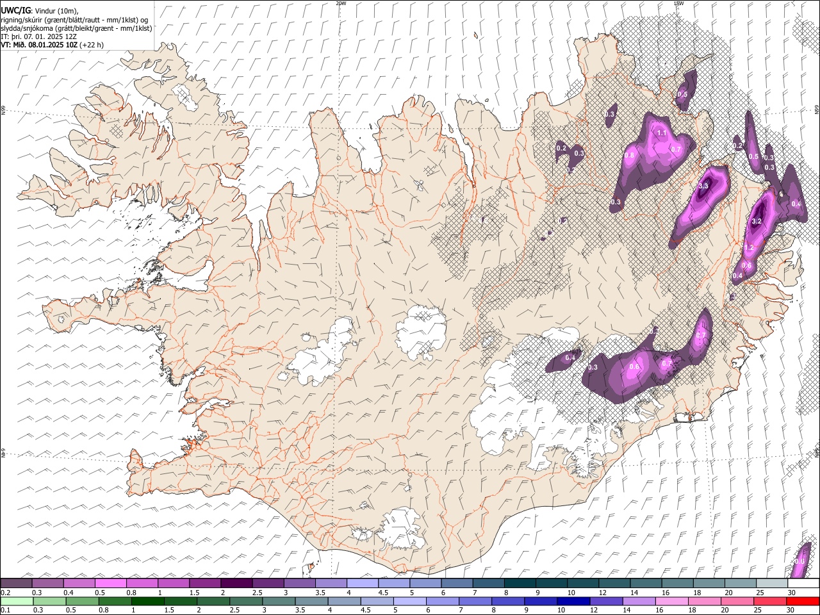Click the 0.8 snowfall value on the map
This screenshot has width=820, height=615.
tap(629, 155)
